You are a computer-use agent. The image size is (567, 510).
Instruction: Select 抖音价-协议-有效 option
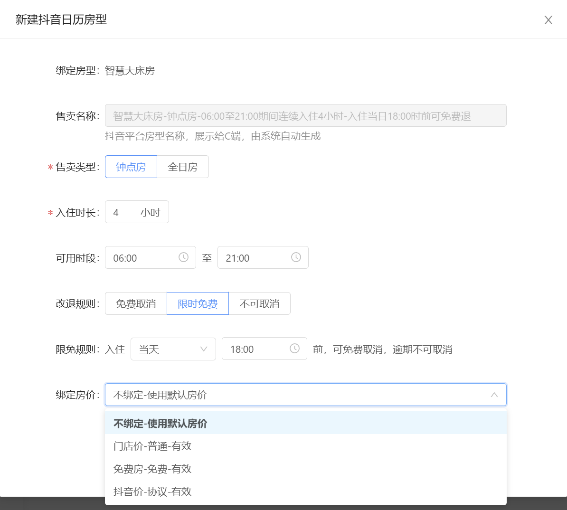pyautogui.click(x=305, y=491)
